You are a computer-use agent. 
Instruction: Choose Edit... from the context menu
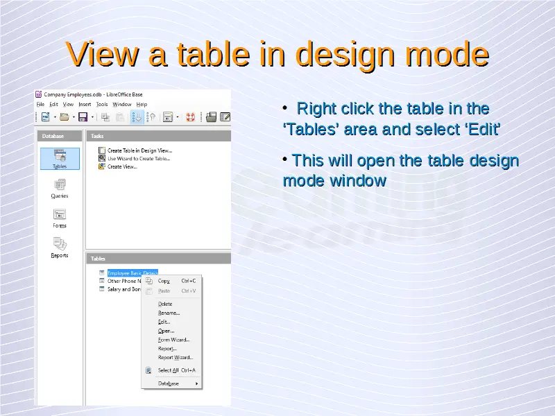164,322
